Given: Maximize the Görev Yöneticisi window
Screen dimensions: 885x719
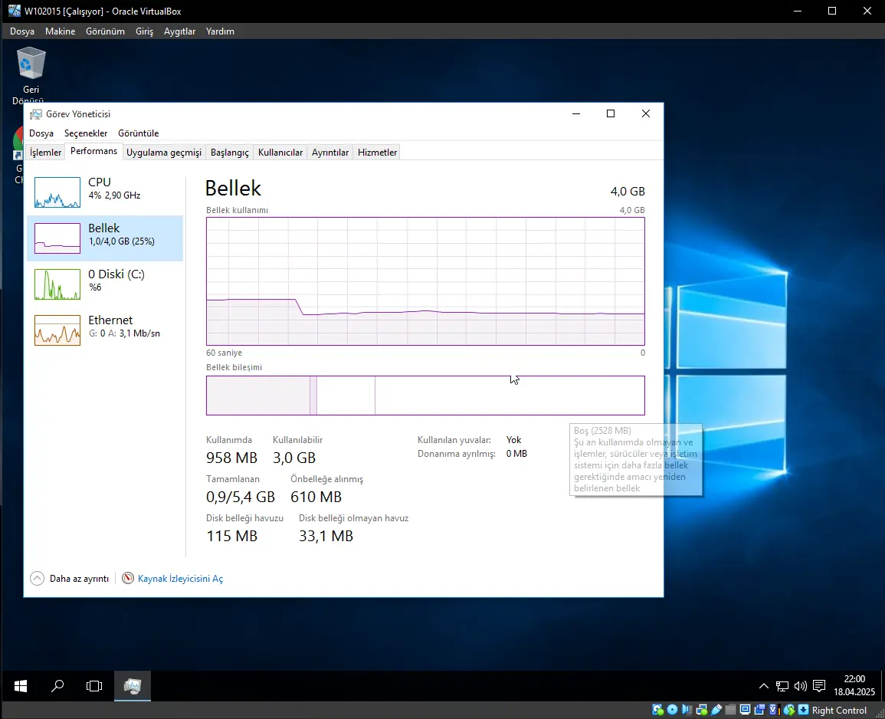Looking at the screenshot, I should (610, 113).
